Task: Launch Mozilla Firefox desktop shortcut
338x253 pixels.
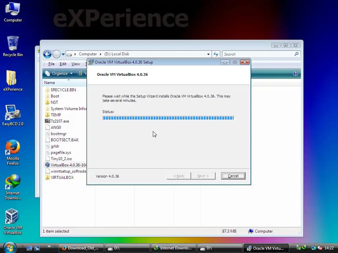Action: [13, 152]
